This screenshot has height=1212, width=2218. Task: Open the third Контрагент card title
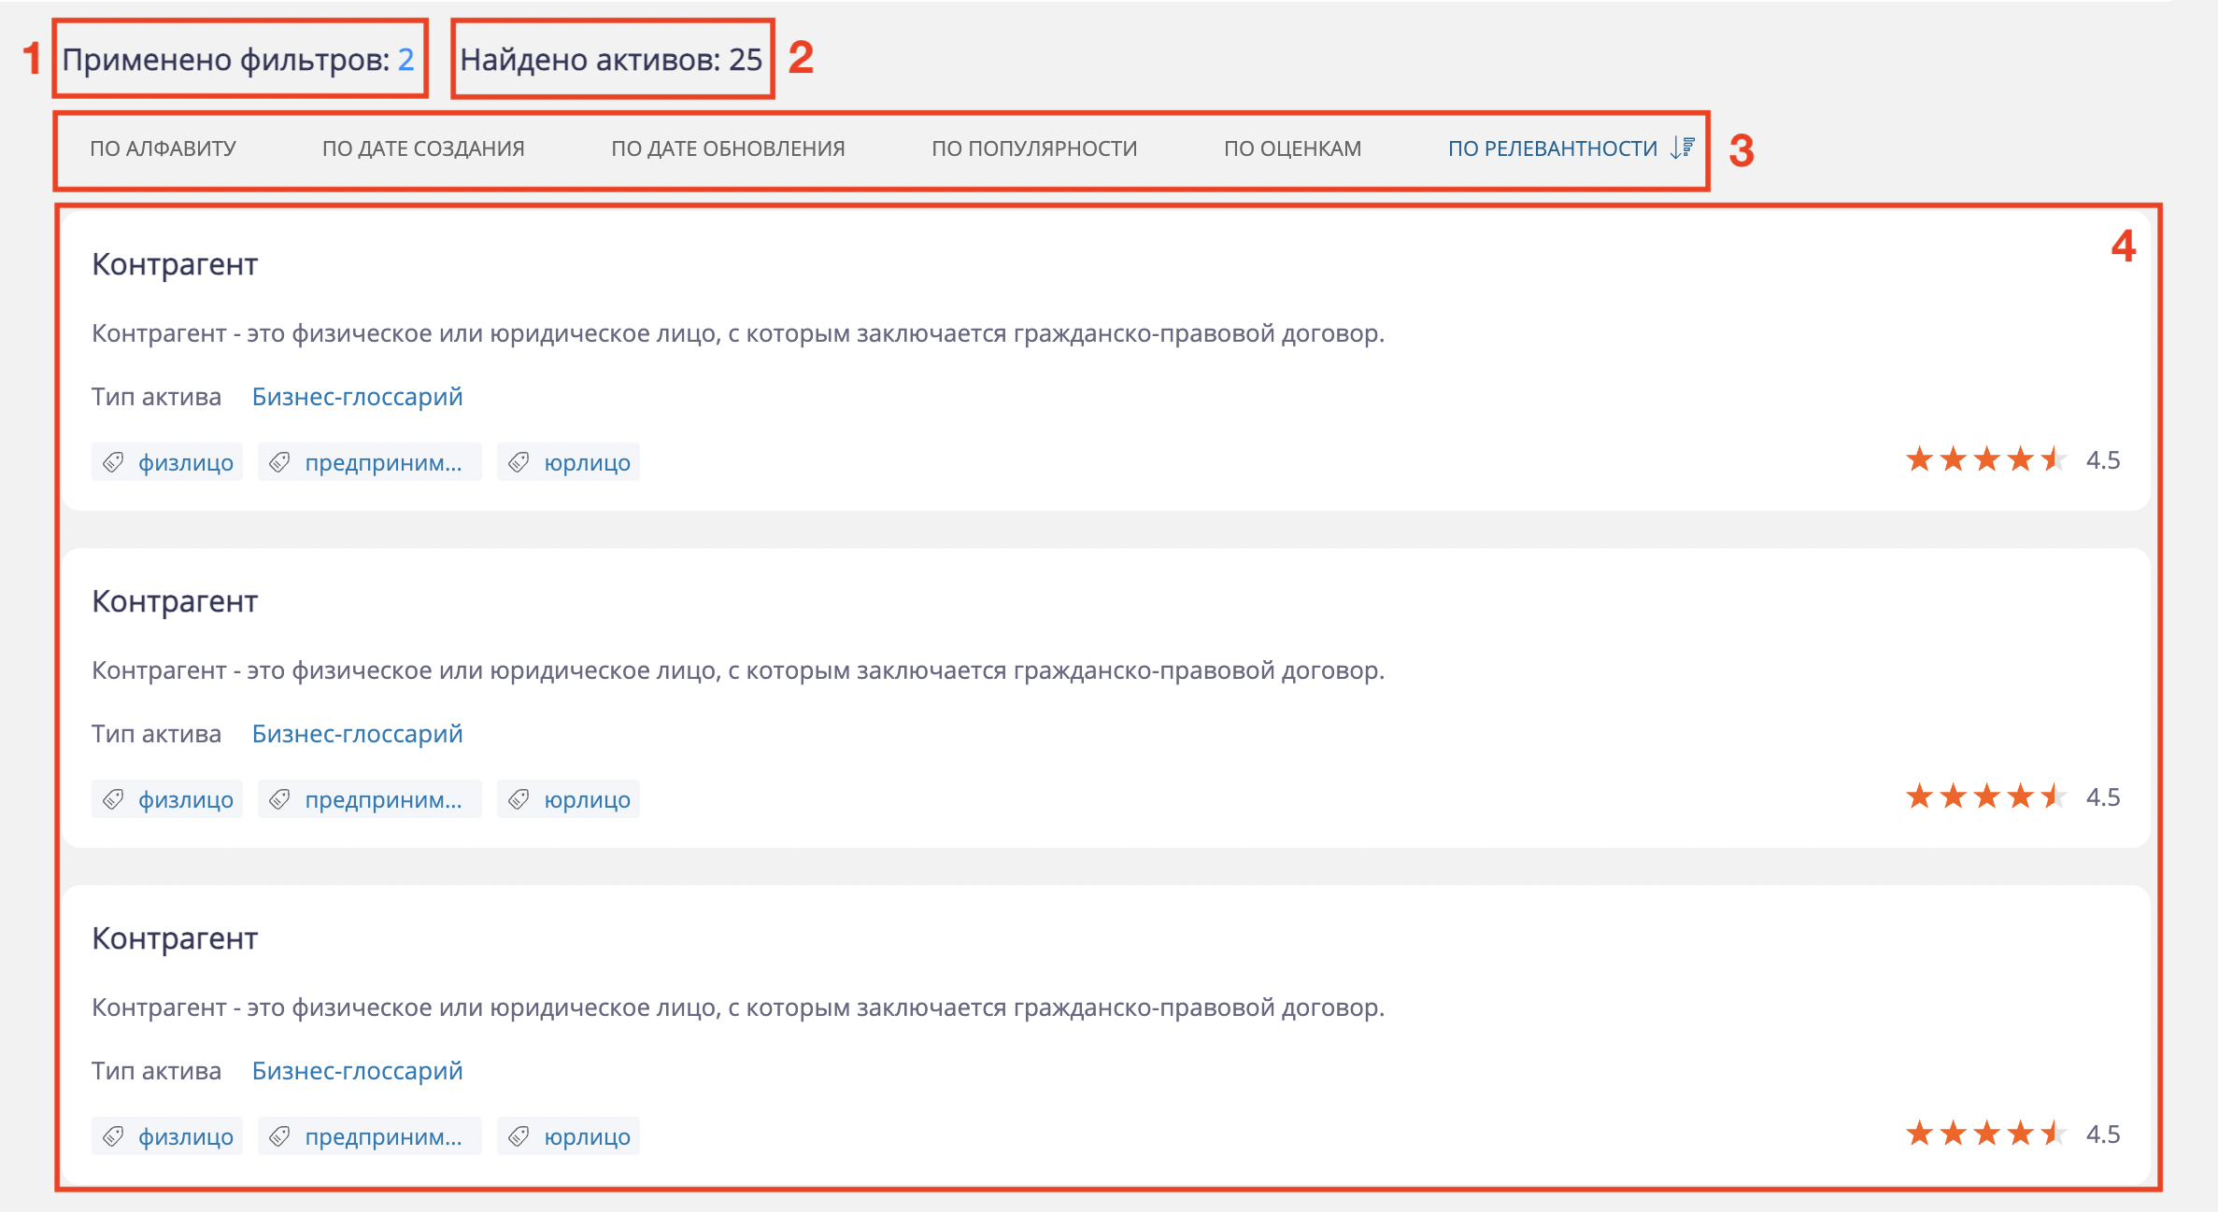[175, 938]
